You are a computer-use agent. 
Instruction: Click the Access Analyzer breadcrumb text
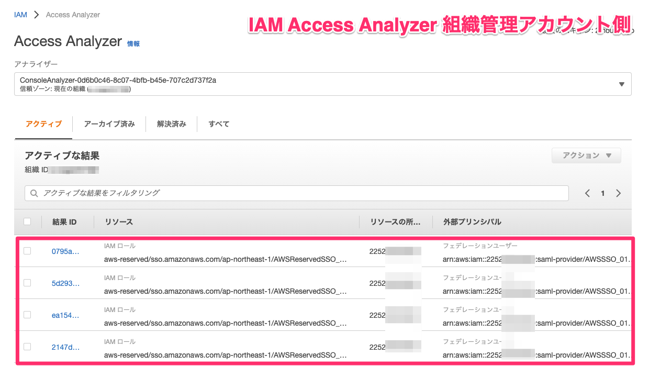tap(73, 15)
